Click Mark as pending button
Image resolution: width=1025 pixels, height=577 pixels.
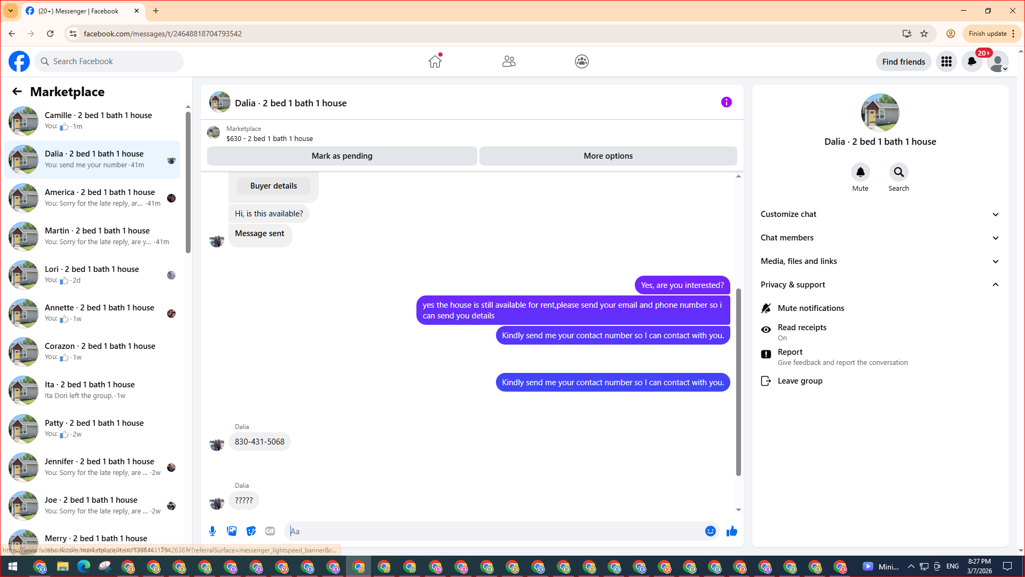342,156
